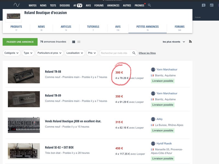The width and height of the screenshot is (219, 164).
Task: Click '76 annonces trouvées' count
Action: point(53,42)
